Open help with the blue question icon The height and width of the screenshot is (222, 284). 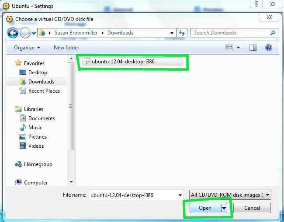pyautogui.click(x=269, y=48)
